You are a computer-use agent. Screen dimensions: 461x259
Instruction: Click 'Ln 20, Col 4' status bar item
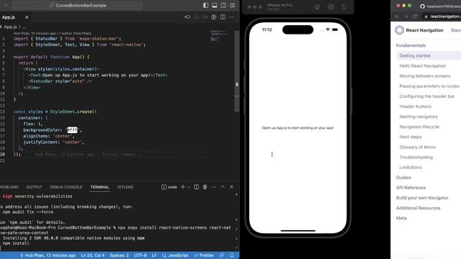click(x=93, y=255)
